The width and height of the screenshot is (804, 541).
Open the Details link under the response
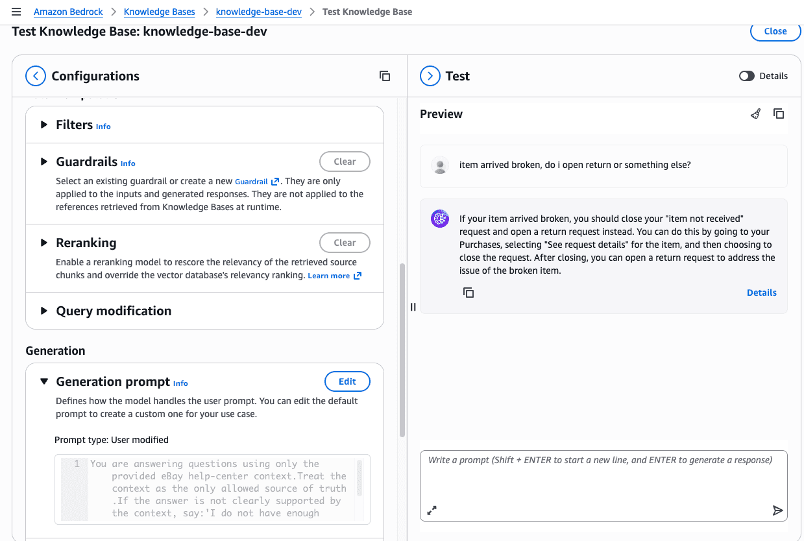pyautogui.click(x=761, y=293)
